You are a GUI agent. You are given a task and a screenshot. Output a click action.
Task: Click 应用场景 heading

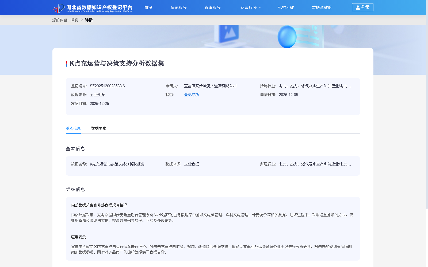coord(78,237)
